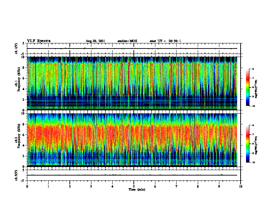Click the ch.3 voltage waveform trace

coord(132,175)
